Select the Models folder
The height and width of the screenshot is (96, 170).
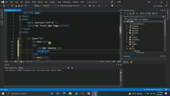coord(134,44)
